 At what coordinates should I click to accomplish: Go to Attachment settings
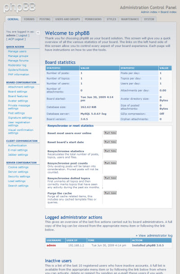click(x=21, y=87)
